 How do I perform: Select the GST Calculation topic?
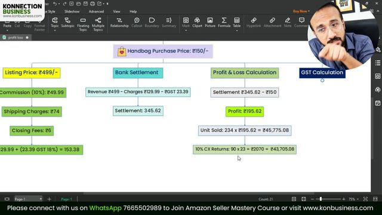pyautogui.click(x=322, y=73)
